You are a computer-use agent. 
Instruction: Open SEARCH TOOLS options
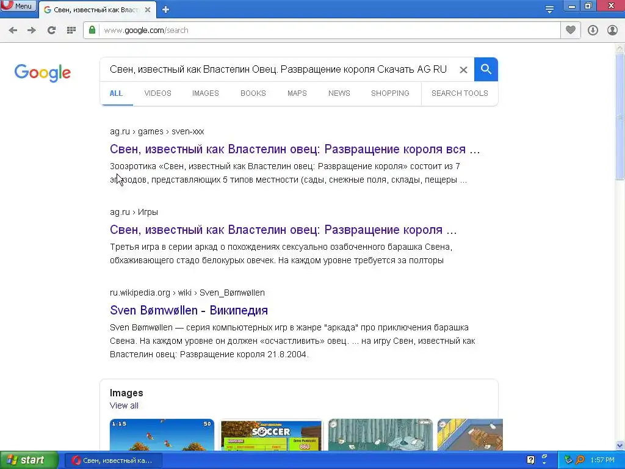click(460, 93)
